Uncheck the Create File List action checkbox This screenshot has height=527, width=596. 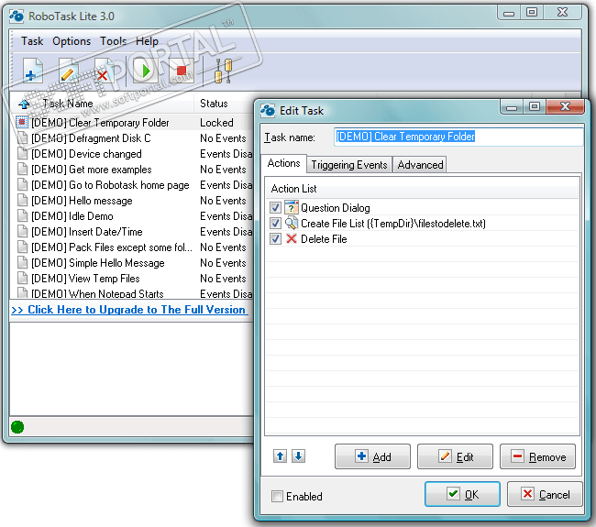[275, 223]
